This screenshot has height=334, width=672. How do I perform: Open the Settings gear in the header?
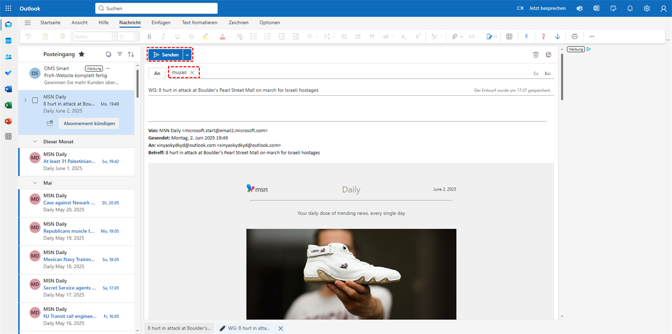coord(647,8)
